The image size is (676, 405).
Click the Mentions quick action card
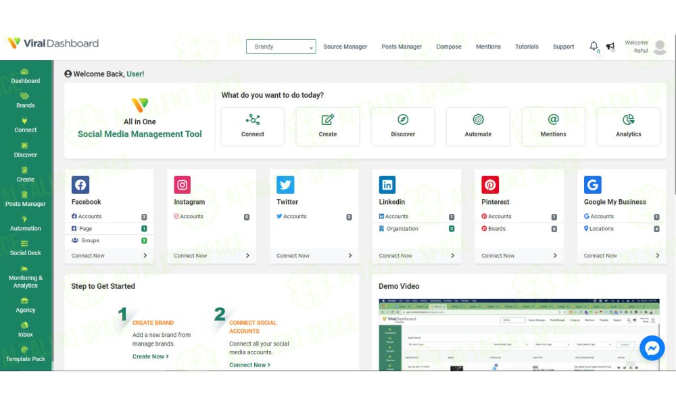tap(553, 126)
